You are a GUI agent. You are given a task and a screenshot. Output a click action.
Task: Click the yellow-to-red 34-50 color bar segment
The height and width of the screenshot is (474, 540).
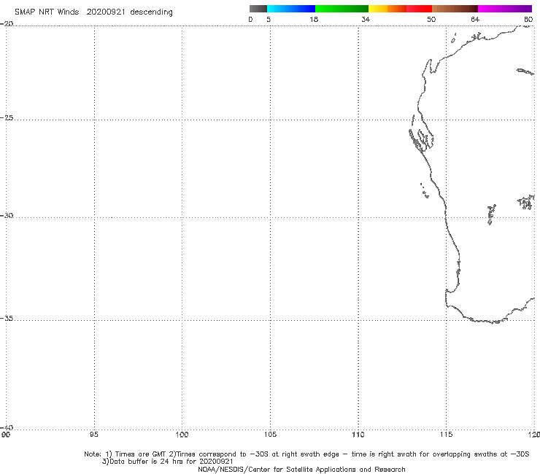(x=400, y=9)
